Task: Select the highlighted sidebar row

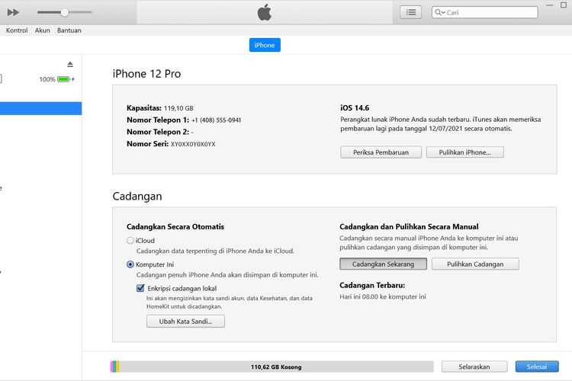Action: [41, 108]
